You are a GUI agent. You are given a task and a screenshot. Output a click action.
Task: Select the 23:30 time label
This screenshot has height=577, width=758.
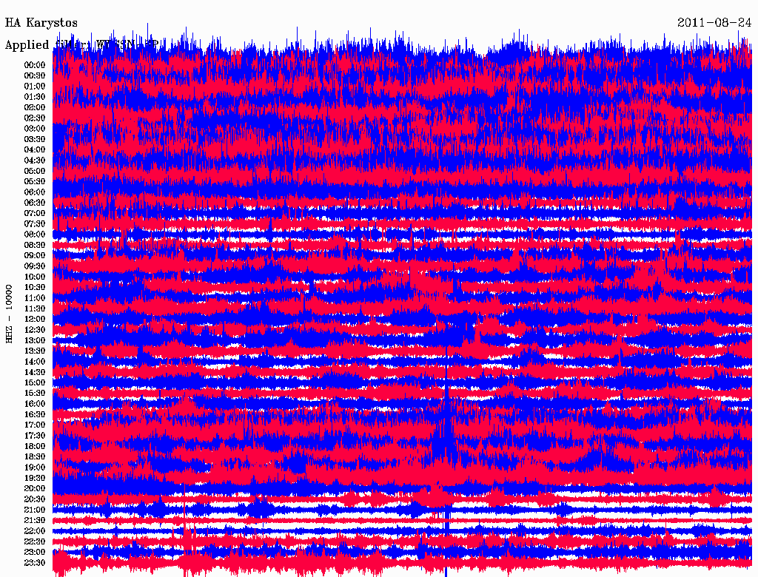pyautogui.click(x=35, y=563)
